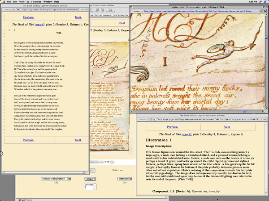
Task: Click collapse box of the image window titlebar
Action: click(x=266, y=7)
